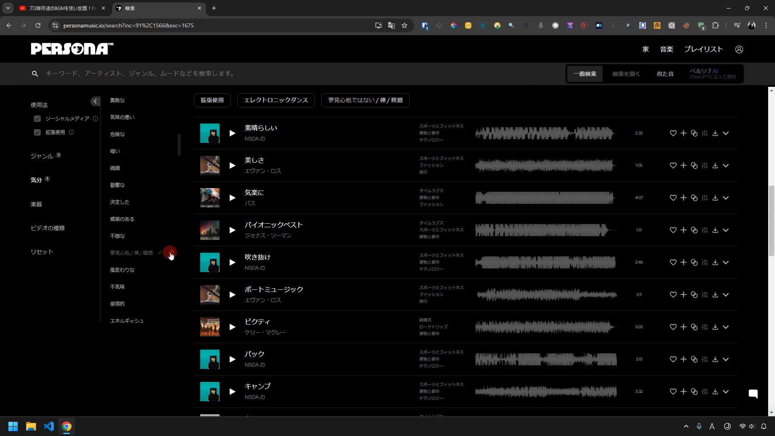Open the プレイリスト menu in header
The width and height of the screenshot is (775, 436).
(703, 49)
